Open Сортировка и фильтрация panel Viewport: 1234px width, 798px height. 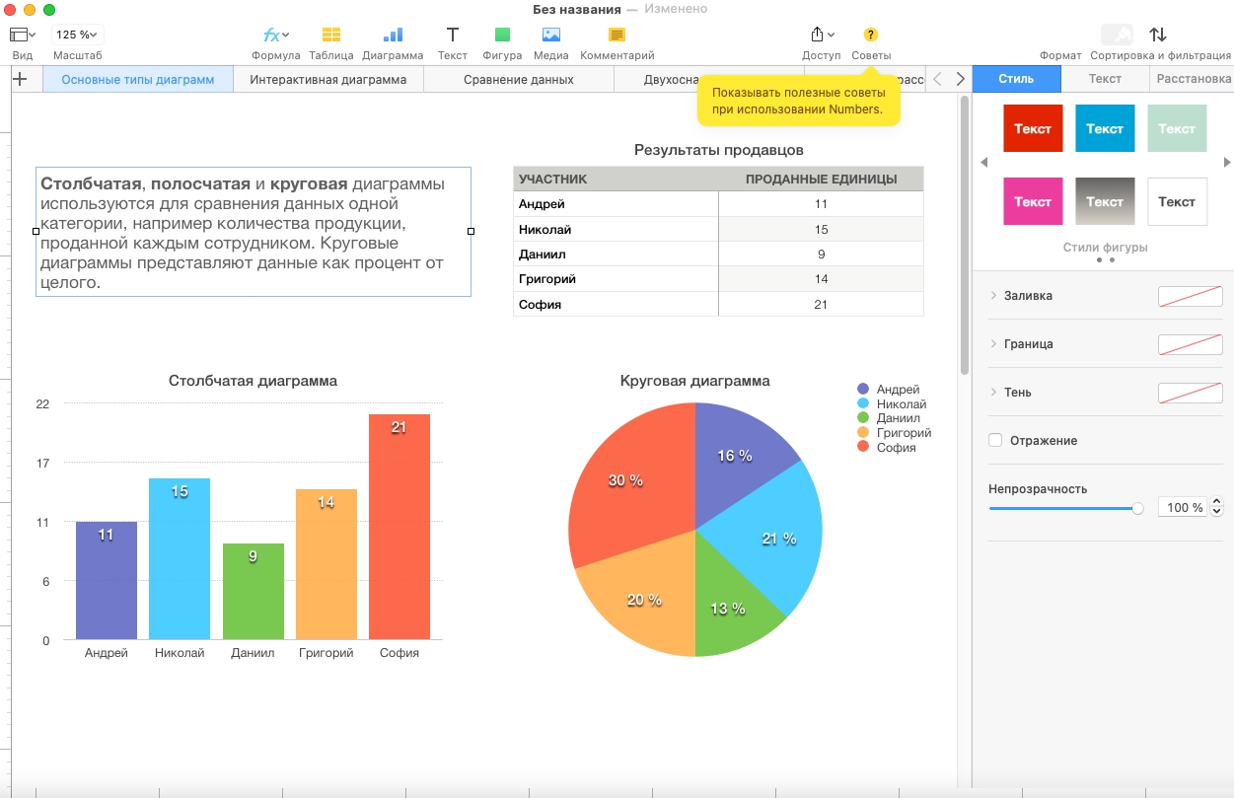click(1158, 36)
